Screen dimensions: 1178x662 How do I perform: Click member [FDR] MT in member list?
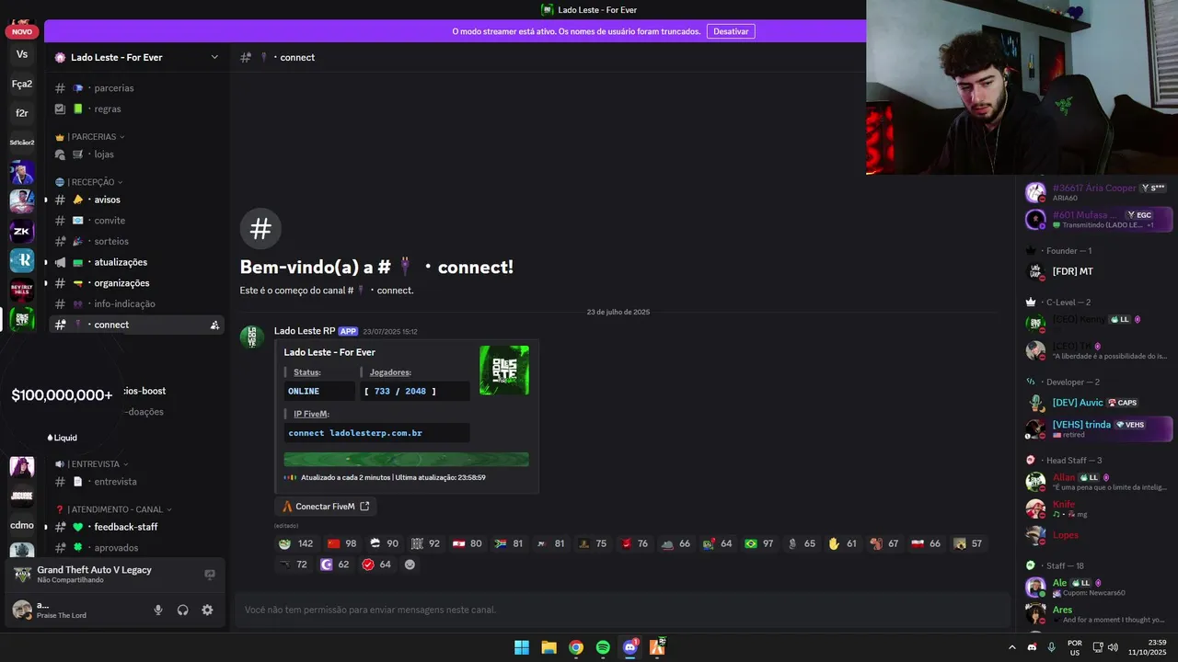pyautogui.click(x=1098, y=271)
